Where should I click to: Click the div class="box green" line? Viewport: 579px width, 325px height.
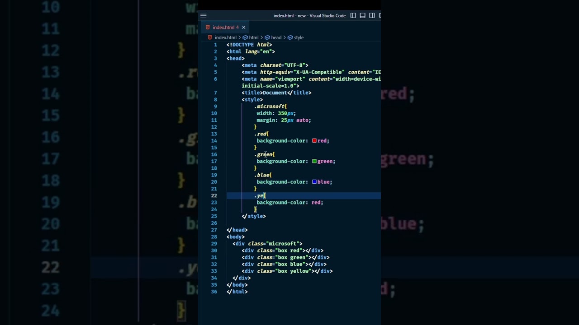coord(285,257)
